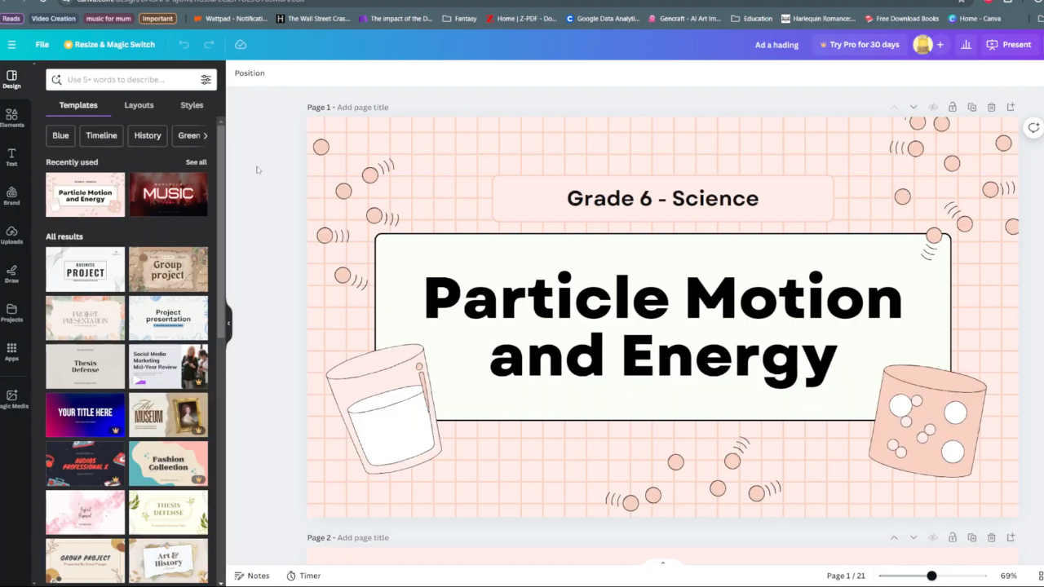Delete Page 1 with trash icon
Image resolution: width=1044 pixels, height=587 pixels.
click(x=991, y=107)
